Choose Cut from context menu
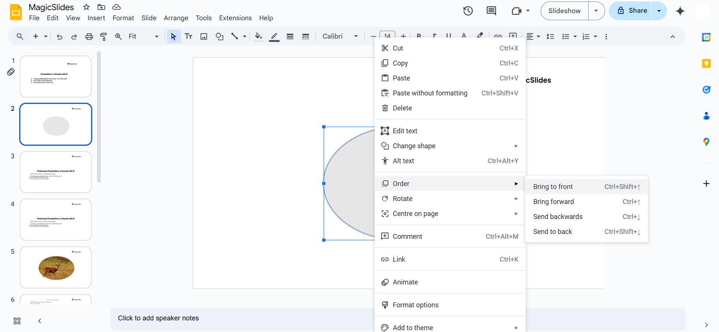This screenshot has height=332, width=719. click(450, 48)
